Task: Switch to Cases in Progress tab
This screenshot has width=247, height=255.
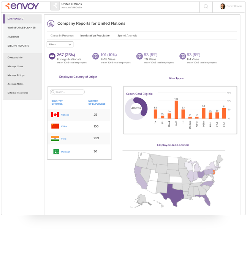Action: click(x=62, y=36)
